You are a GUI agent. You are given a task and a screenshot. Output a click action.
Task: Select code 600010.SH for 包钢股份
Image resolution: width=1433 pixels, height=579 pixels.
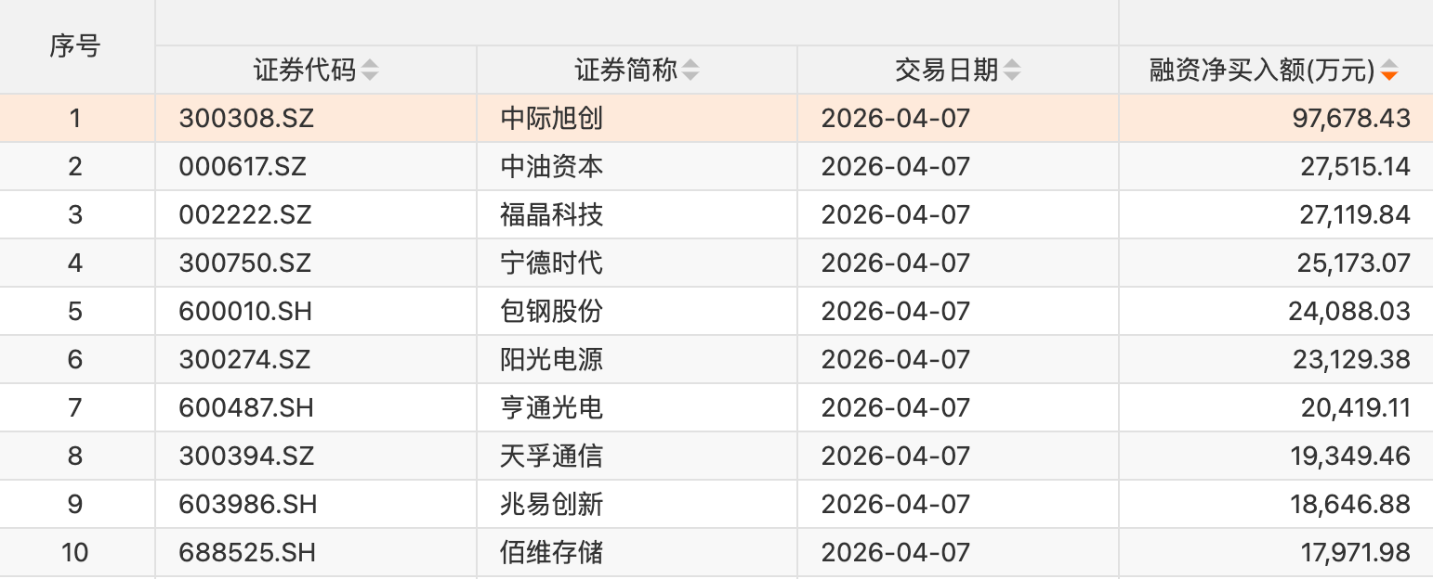(245, 312)
